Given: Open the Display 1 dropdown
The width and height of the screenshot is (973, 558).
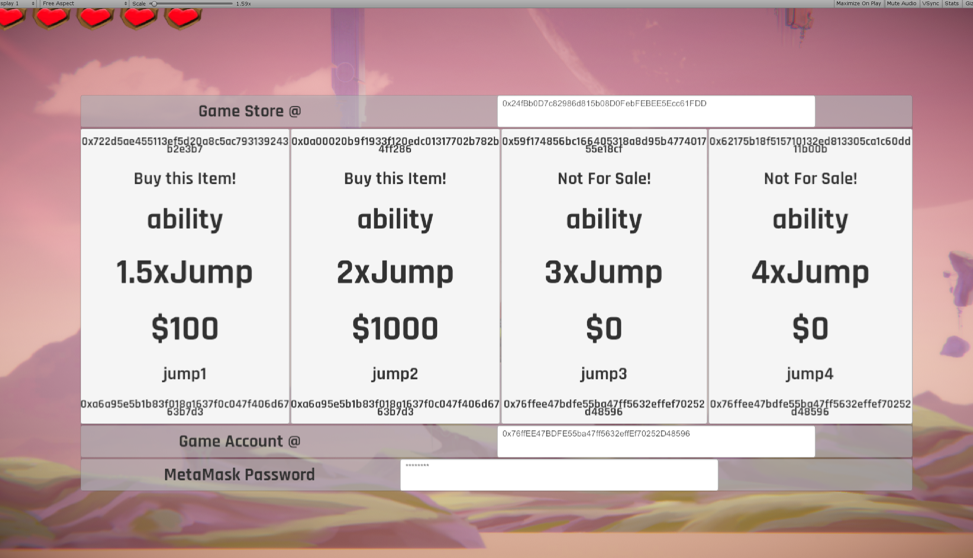Looking at the screenshot, I should [x=17, y=3].
